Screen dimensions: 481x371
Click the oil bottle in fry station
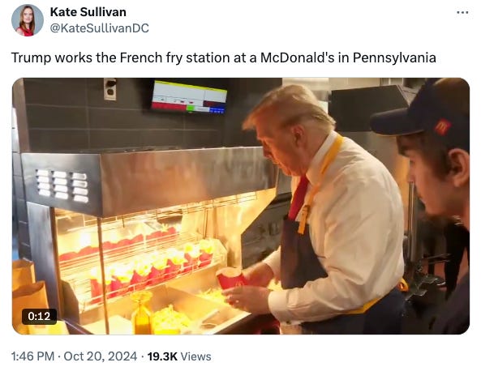point(142,313)
